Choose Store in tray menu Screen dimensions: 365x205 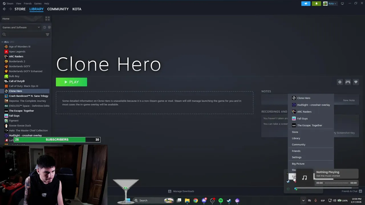point(311,132)
